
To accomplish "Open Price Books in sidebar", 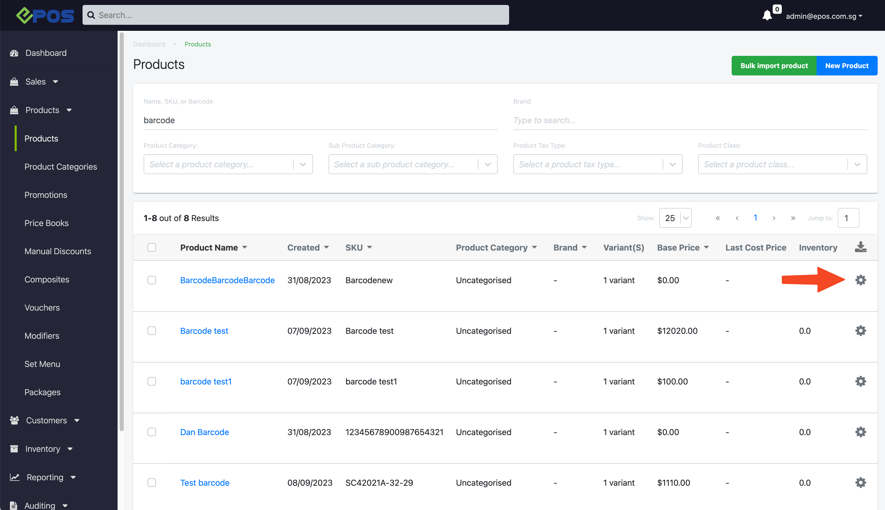I will (x=46, y=223).
